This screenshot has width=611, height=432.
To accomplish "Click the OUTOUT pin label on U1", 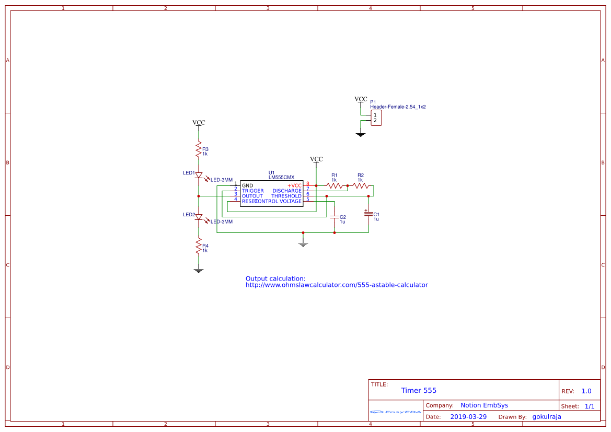I will [252, 196].
